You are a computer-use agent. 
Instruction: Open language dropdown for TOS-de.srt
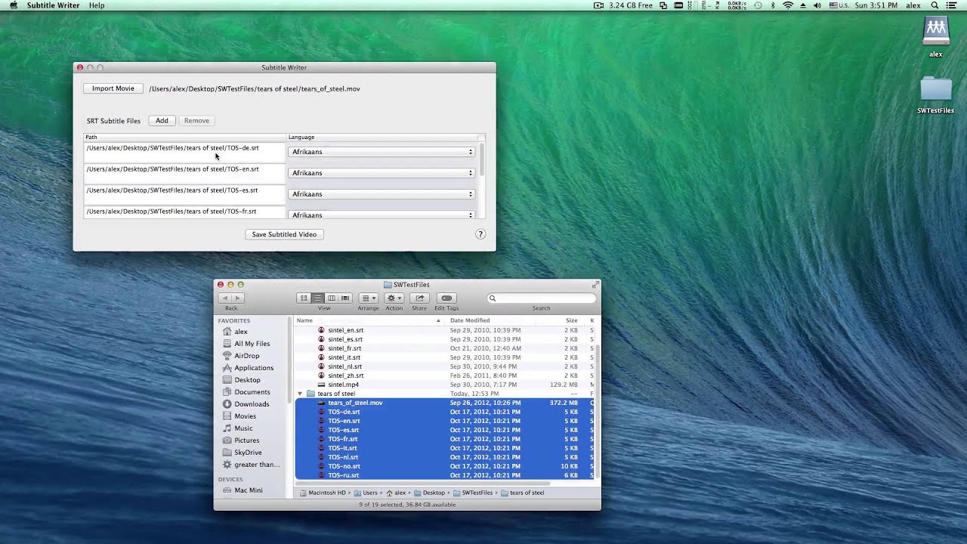[x=381, y=152]
